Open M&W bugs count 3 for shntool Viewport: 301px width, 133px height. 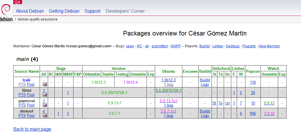click(x=68, y=113)
